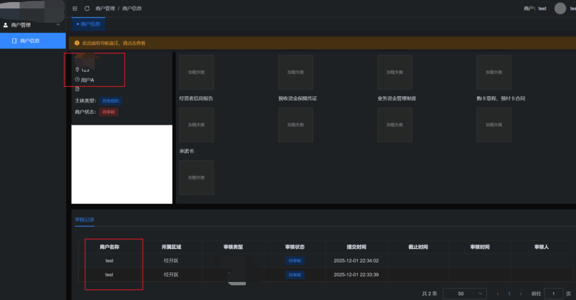The width and height of the screenshot is (576, 300).
Task: Select the timestamp 2025-12-01 22:33:39
Action: 356,275
